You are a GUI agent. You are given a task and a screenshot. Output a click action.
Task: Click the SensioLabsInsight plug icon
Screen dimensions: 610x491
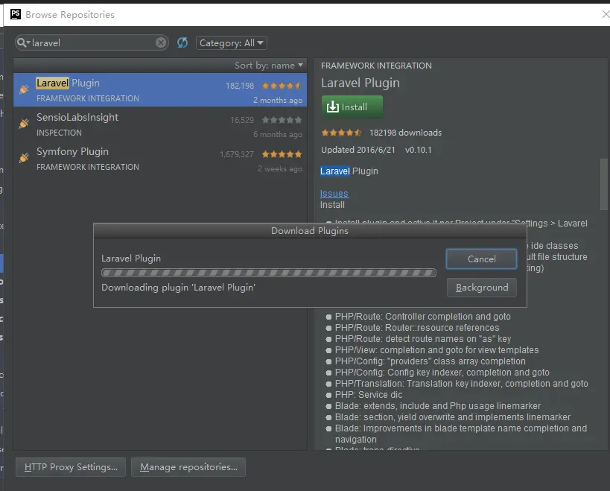24,124
